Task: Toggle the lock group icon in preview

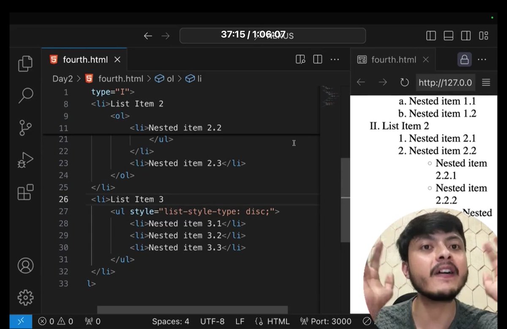Action: pos(464,60)
